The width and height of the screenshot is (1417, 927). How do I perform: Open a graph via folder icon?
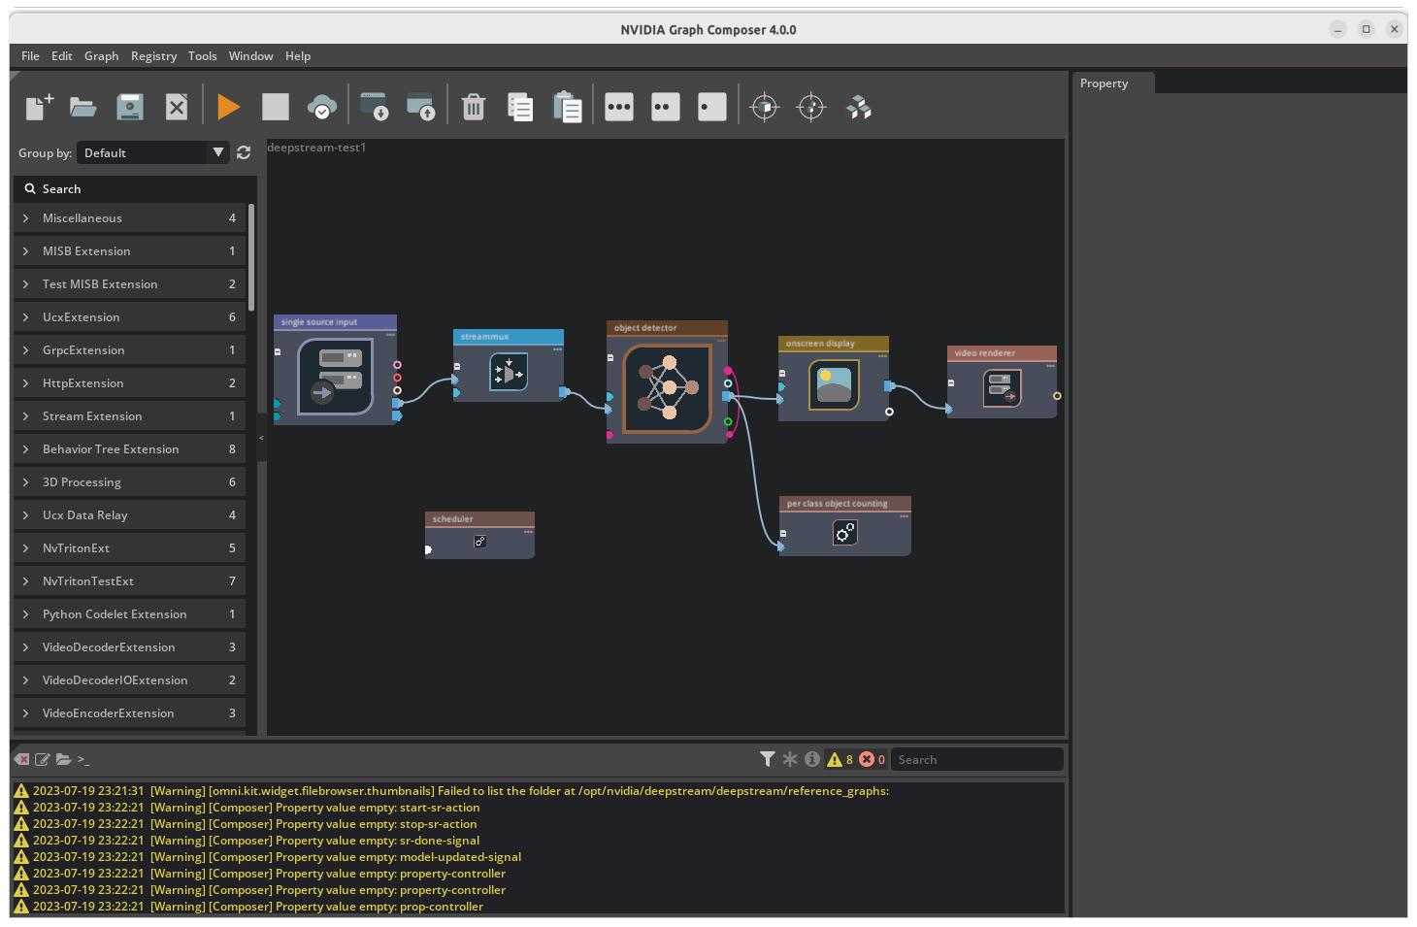click(83, 107)
